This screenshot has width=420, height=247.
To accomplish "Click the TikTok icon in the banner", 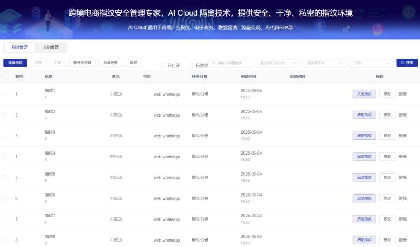I will (x=346, y=28).
